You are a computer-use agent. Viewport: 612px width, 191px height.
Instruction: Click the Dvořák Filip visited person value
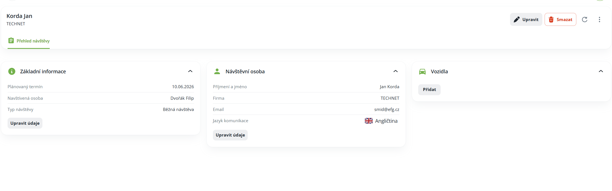(182, 98)
